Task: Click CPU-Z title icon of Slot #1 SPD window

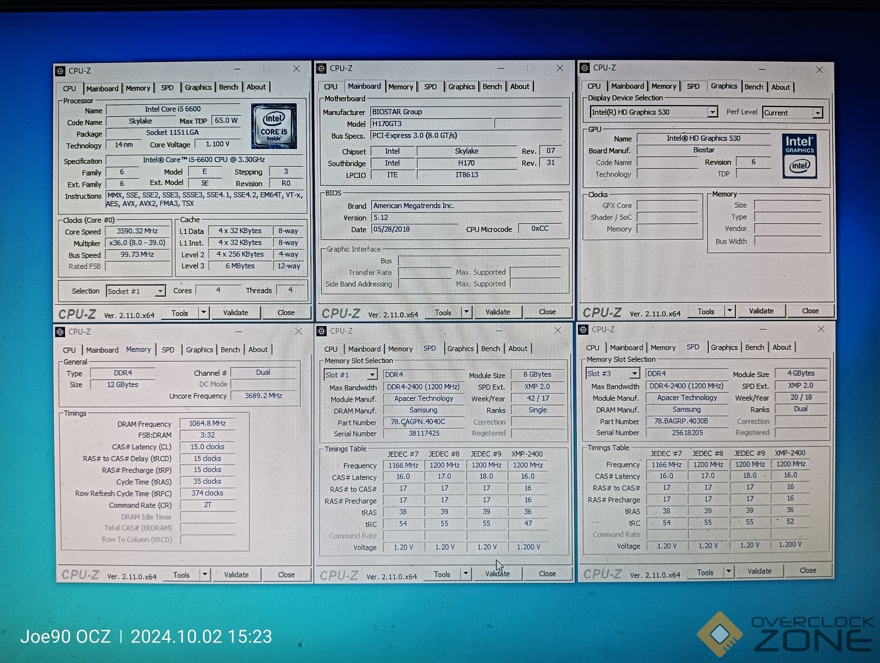Action: pyautogui.click(x=321, y=331)
